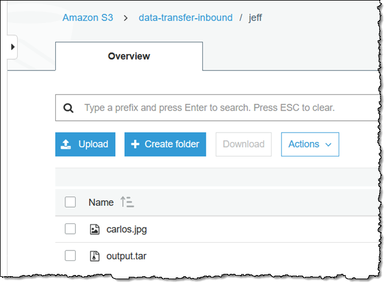Click the search magnifier icon
This screenshot has width=388, height=285.
69,108
